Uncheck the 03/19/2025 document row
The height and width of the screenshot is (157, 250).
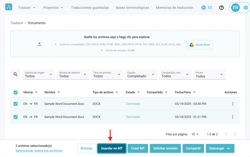point(16,104)
